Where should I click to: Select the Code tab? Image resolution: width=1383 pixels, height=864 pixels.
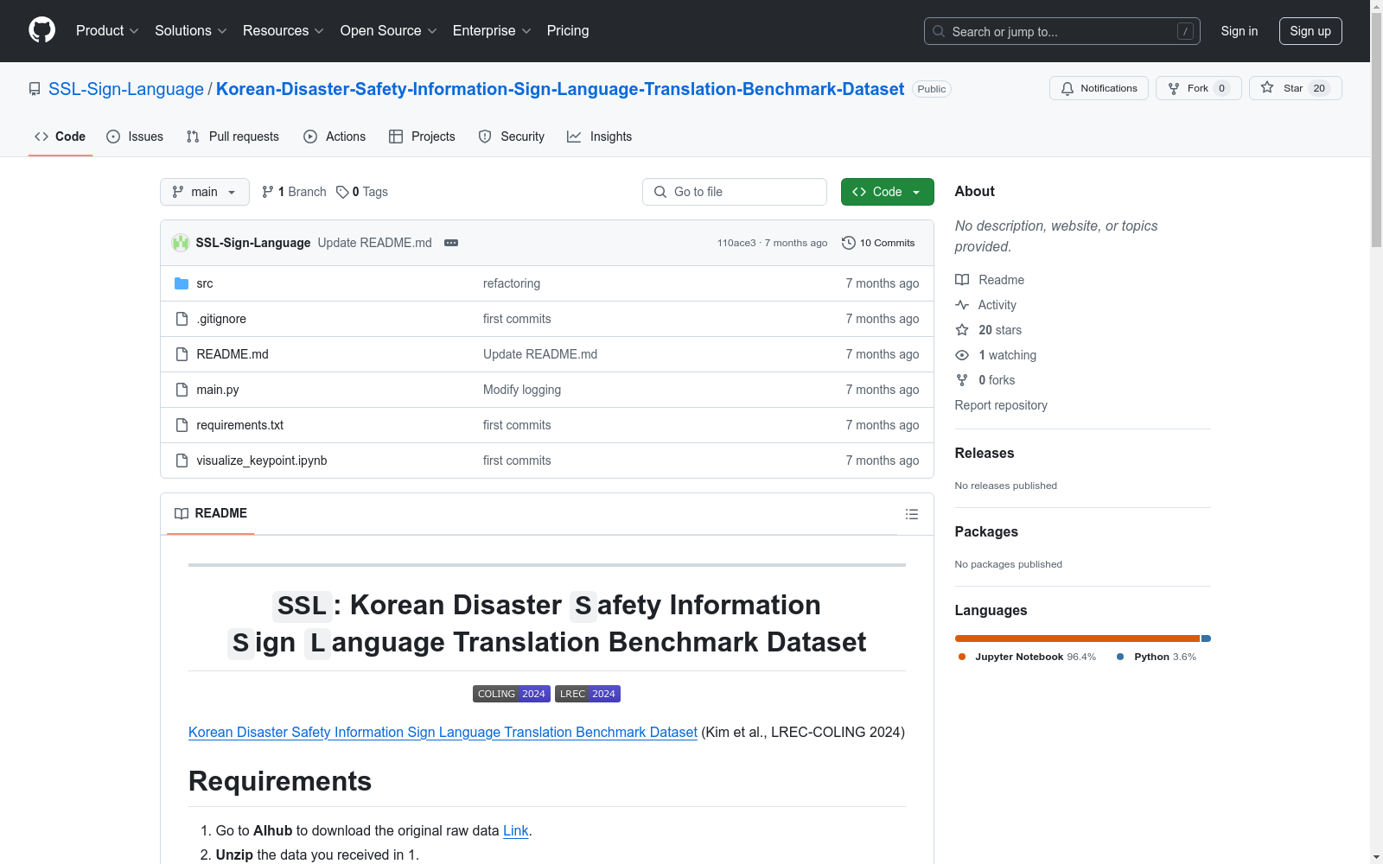click(61, 137)
